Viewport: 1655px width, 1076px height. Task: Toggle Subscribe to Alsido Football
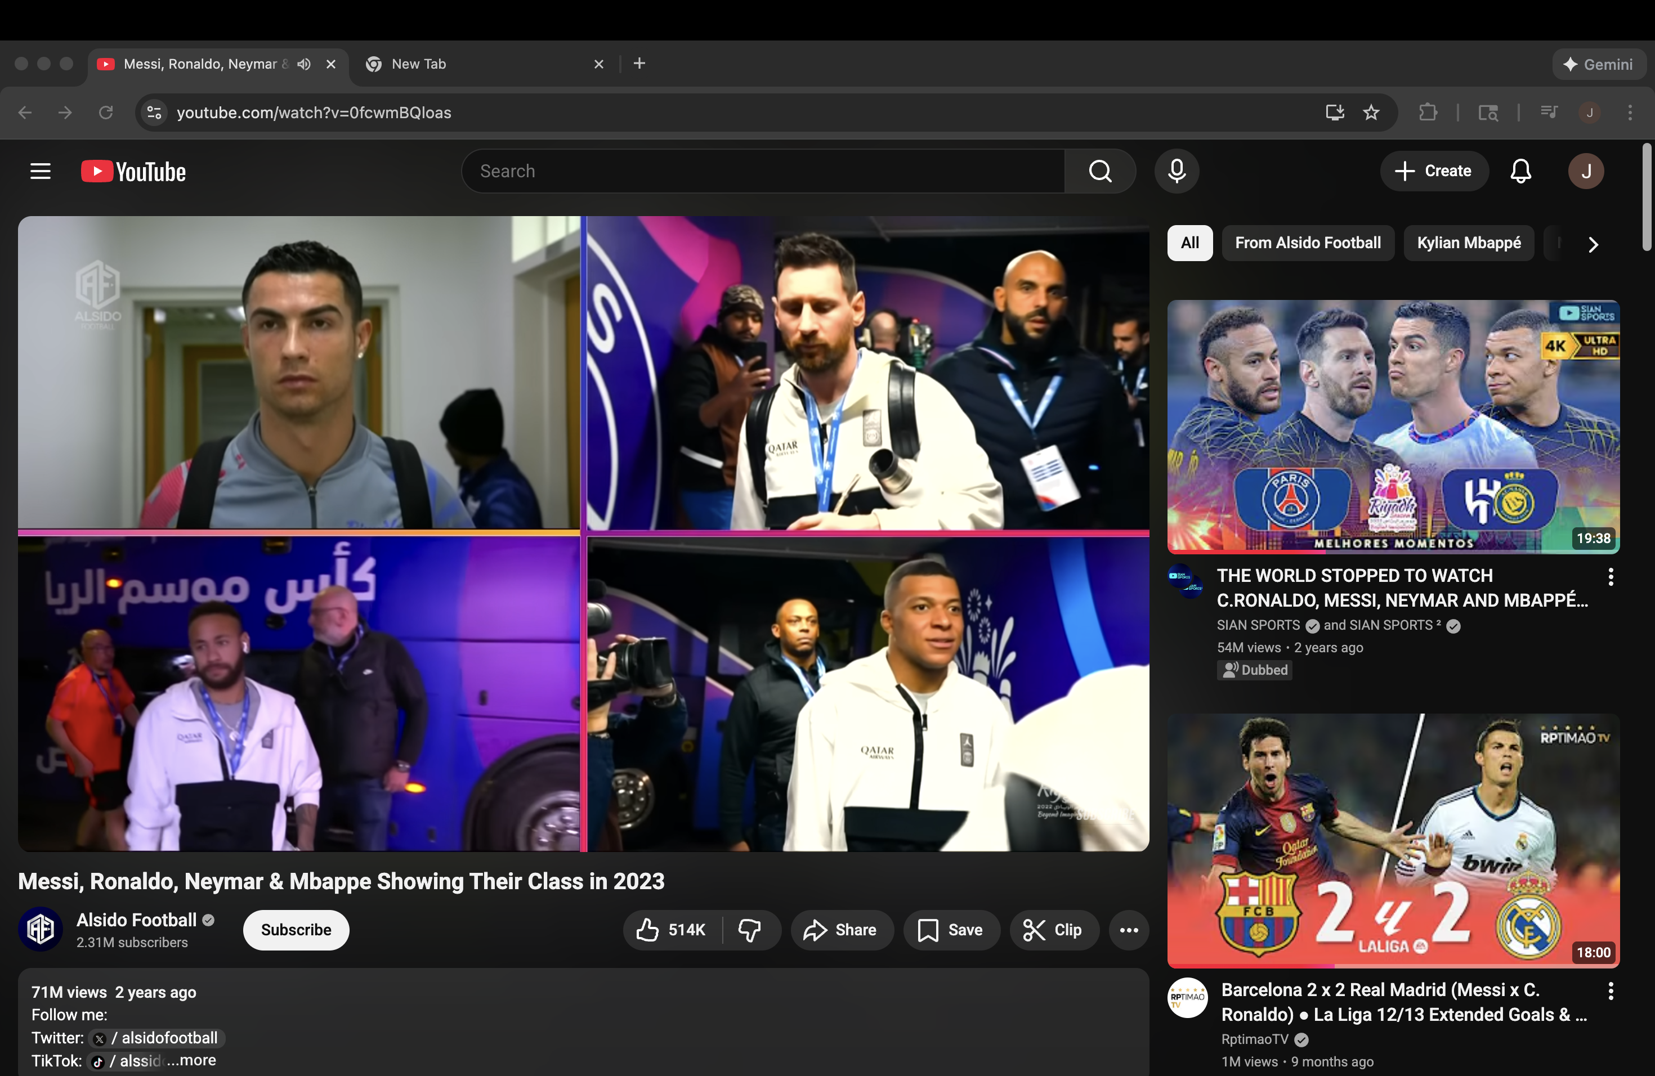pyautogui.click(x=296, y=930)
